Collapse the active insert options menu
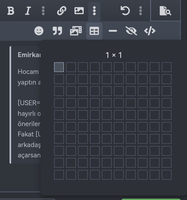Viewport: 187px width, 200px height. point(94,11)
